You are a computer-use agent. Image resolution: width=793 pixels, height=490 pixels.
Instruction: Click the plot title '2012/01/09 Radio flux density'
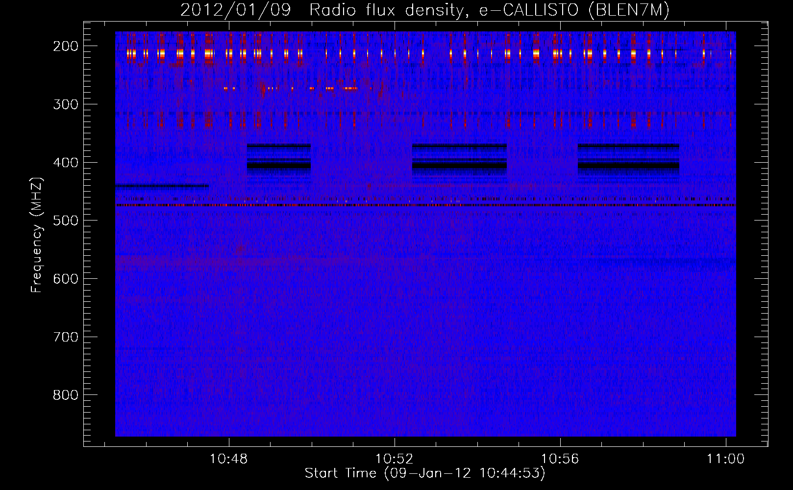click(425, 10)
